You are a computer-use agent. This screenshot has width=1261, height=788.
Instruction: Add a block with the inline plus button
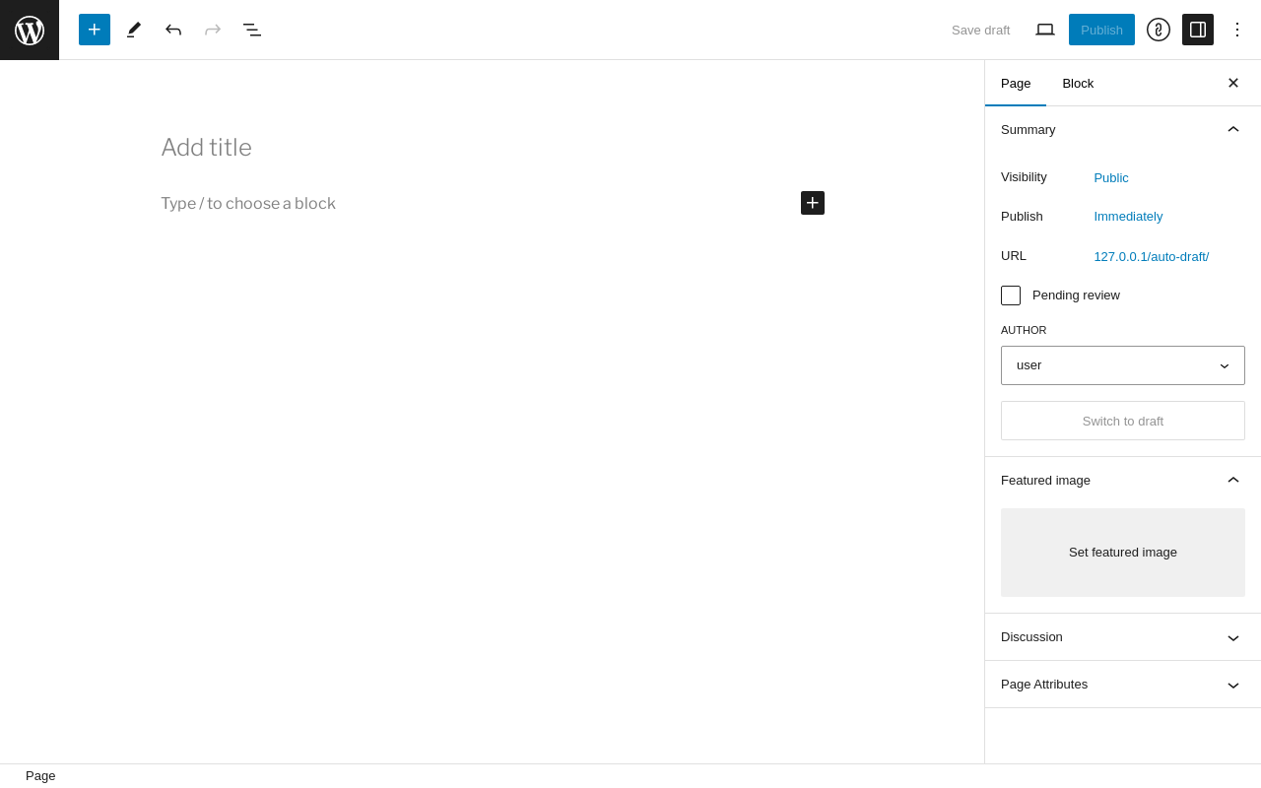(813, 203)
